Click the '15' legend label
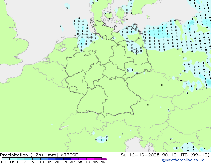This screenshot has height=163, width=211. pyautogui.click(x=49, y=162)
